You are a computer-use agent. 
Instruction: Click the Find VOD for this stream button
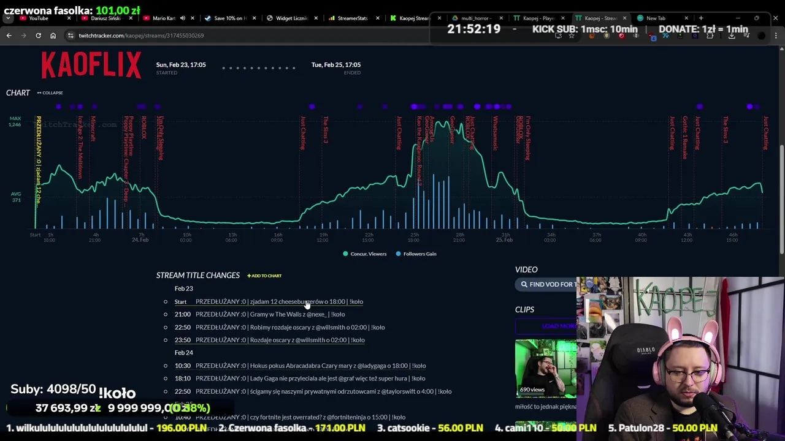coord(546,284)
